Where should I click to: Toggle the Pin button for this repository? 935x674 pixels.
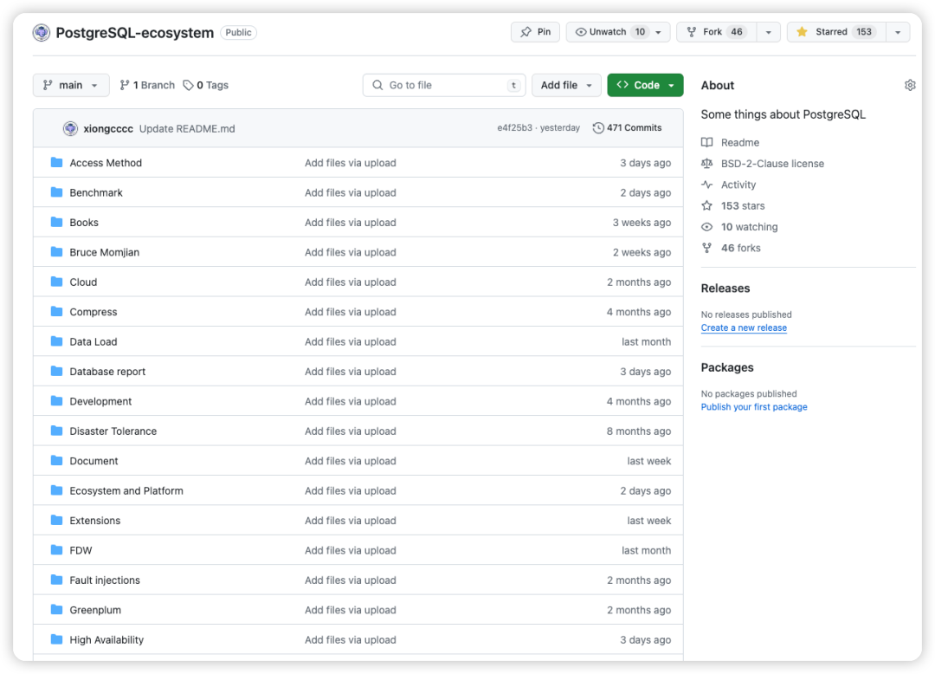click(x=536, y=31)
